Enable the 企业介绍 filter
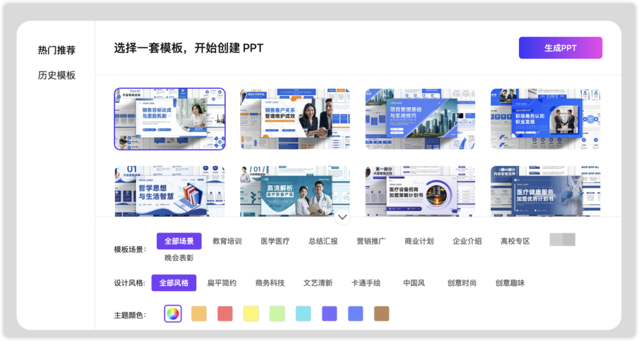639x341 pixels. [x=467, y=241]
